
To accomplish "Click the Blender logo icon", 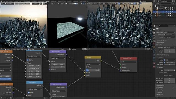I will click(2, 1).
